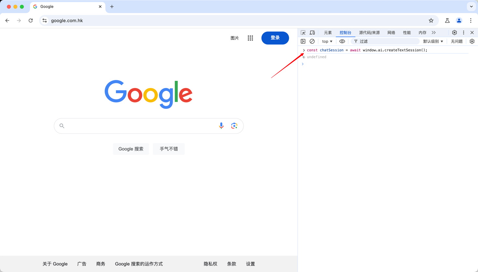478x272 pixels.
Task: Switch to the 控制台 tab
Action: coord(345,32)
